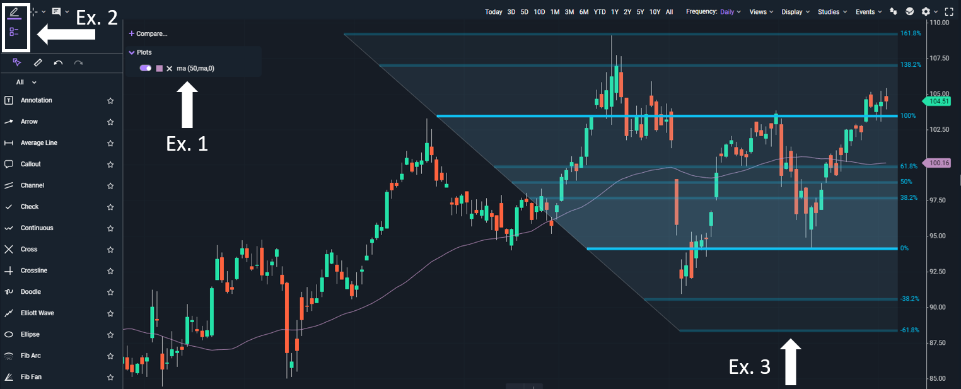
Task: Click the annotation comment icon near the top
Action: (x=57, y=11)
